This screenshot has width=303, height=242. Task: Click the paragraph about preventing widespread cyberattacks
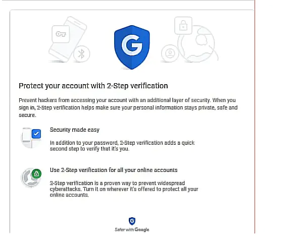point(124,189)
